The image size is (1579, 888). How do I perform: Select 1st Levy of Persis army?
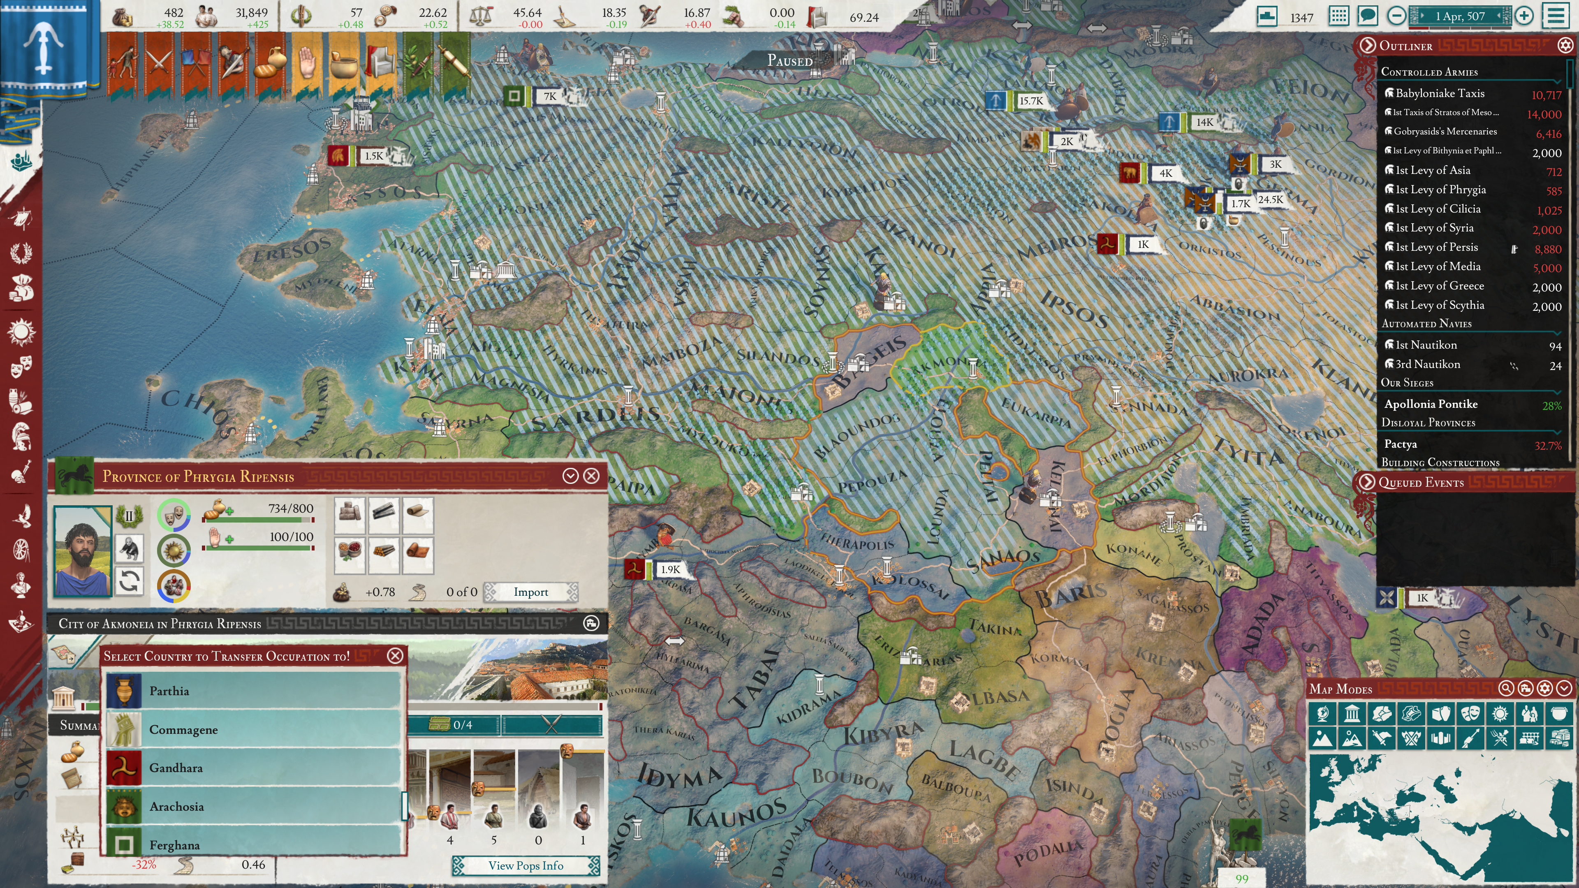click(x=1472, y=247)
